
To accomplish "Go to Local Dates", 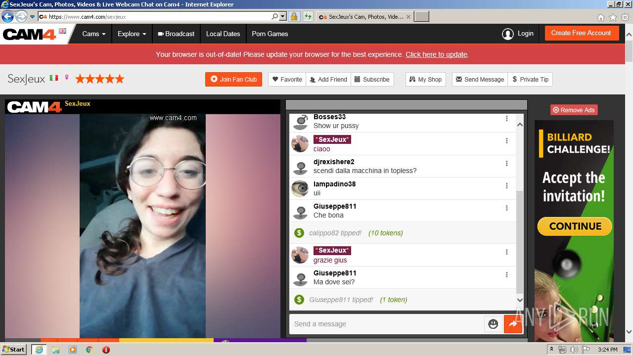I will pos(223,34).
